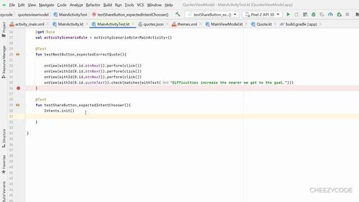This screenshot has height=202, width=359.
Task: Close the themes.xml tab
Action: click(201, 24)
